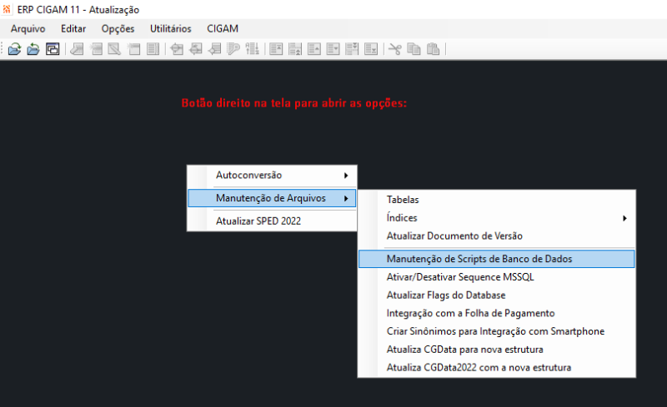This screenshot has height=407, width=667.
Task: Select Manutenção de Arquivos context entry
Action: click(272, 198)
